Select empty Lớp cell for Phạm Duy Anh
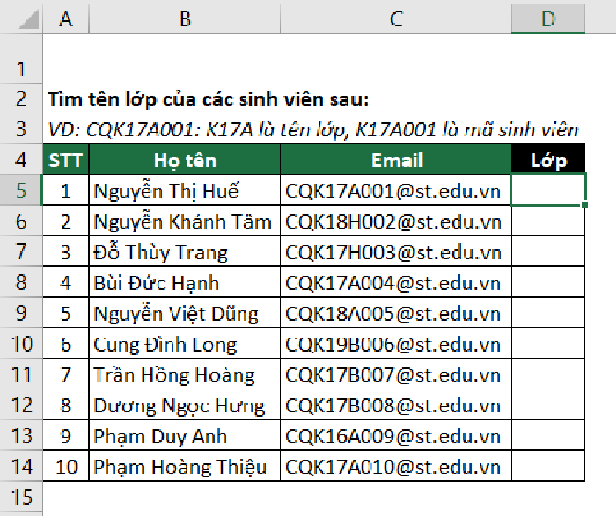Screen dimensions: 616x516 [548, 435]
